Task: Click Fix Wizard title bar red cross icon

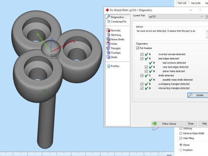Action: click(x=107, y=10)
